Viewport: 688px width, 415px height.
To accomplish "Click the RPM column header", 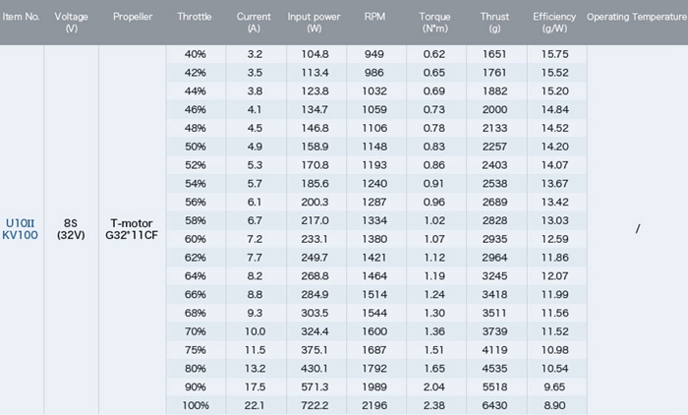I will (x=374, y=17).
